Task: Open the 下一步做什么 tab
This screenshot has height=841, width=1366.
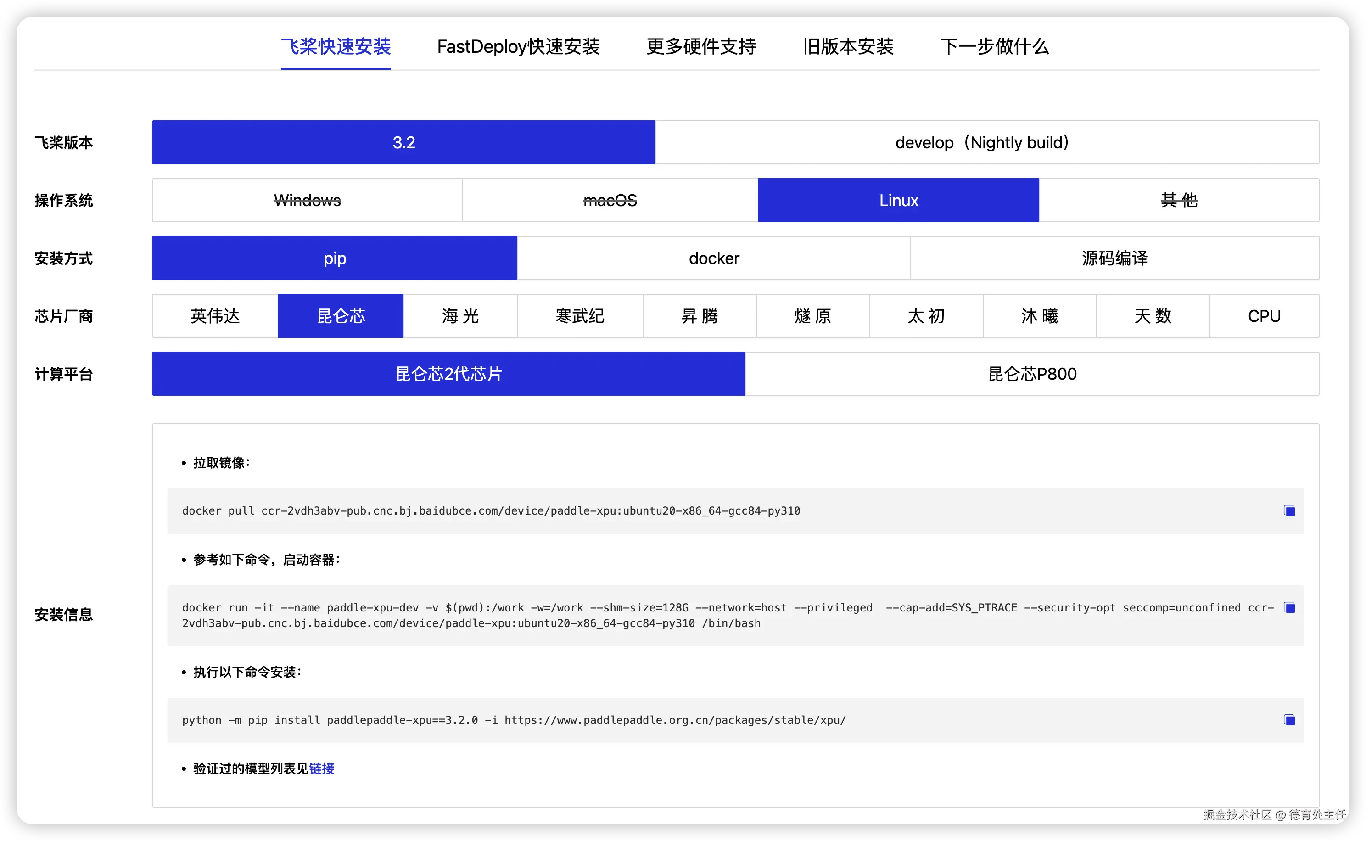Action: 994,47
